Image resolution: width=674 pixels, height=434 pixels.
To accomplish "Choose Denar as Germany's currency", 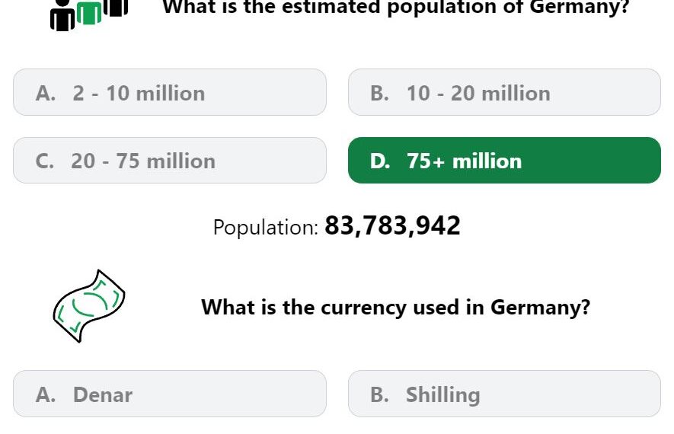I will click(170, 394).
